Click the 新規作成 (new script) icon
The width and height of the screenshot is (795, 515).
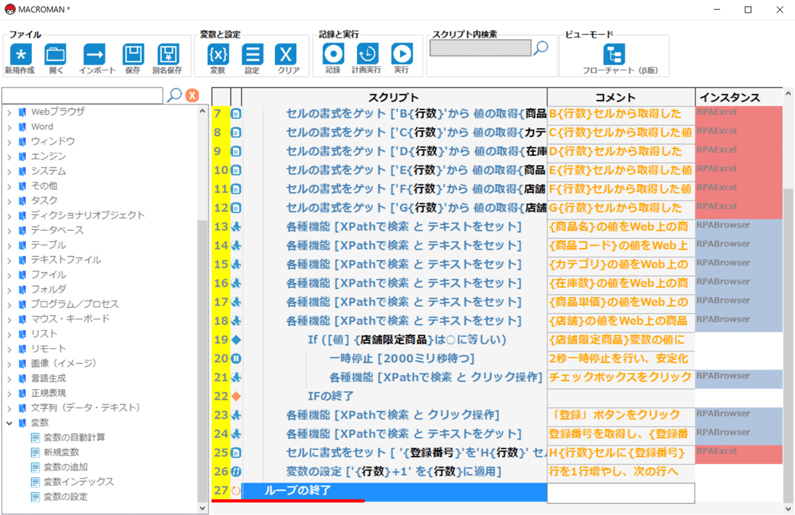[20, 54]
